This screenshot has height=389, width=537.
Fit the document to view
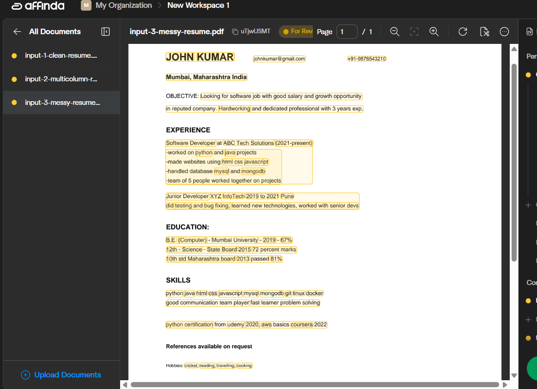(415, 32)
